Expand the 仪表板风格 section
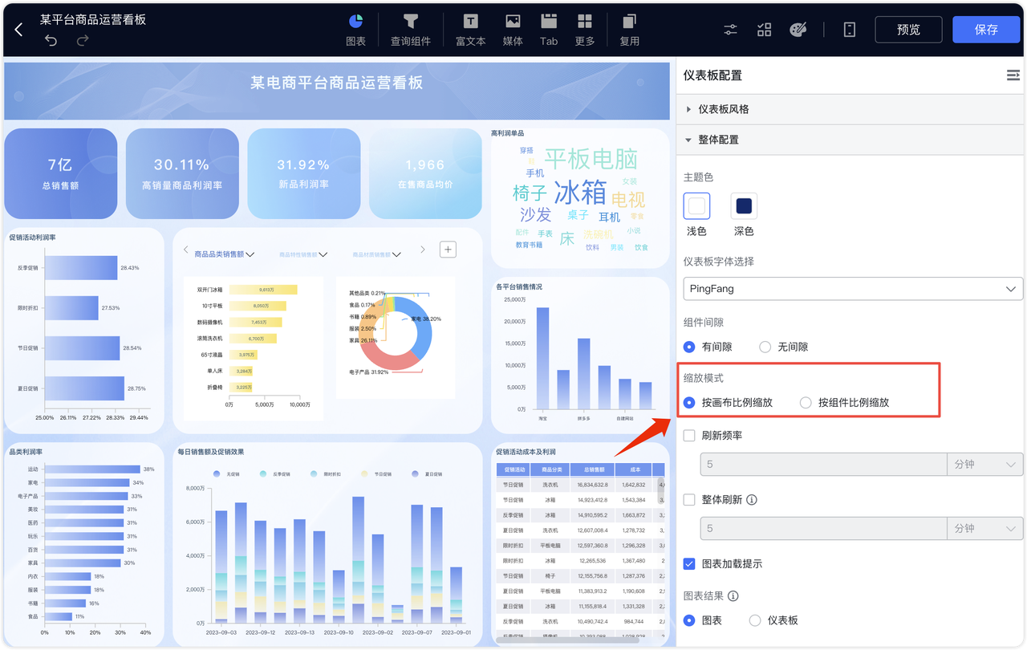1027x650 pixels. 851,109
